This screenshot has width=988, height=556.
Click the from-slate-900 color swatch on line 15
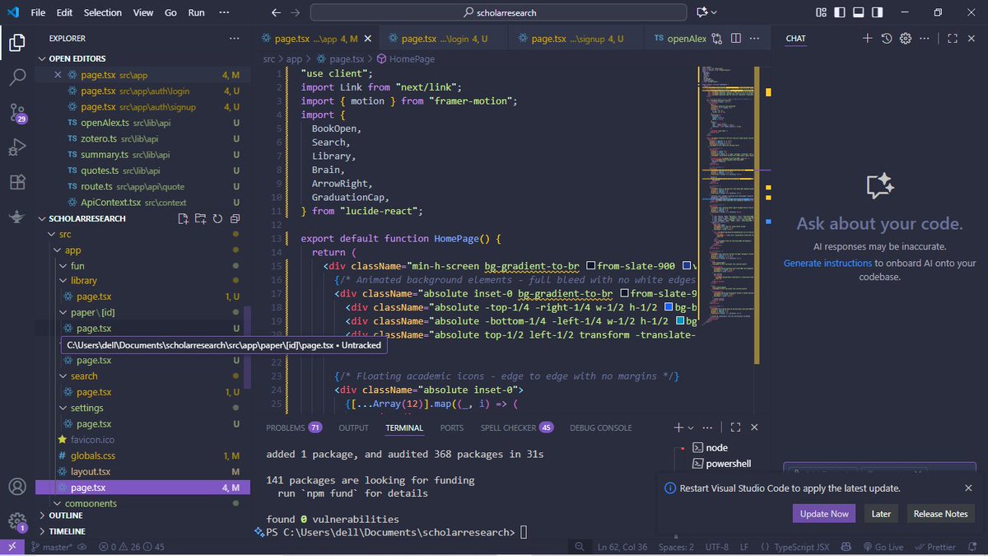[591, 266]
